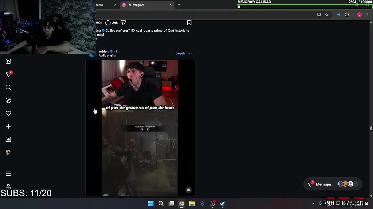
Task: Close the board browser tab
Action: point(115,5)
